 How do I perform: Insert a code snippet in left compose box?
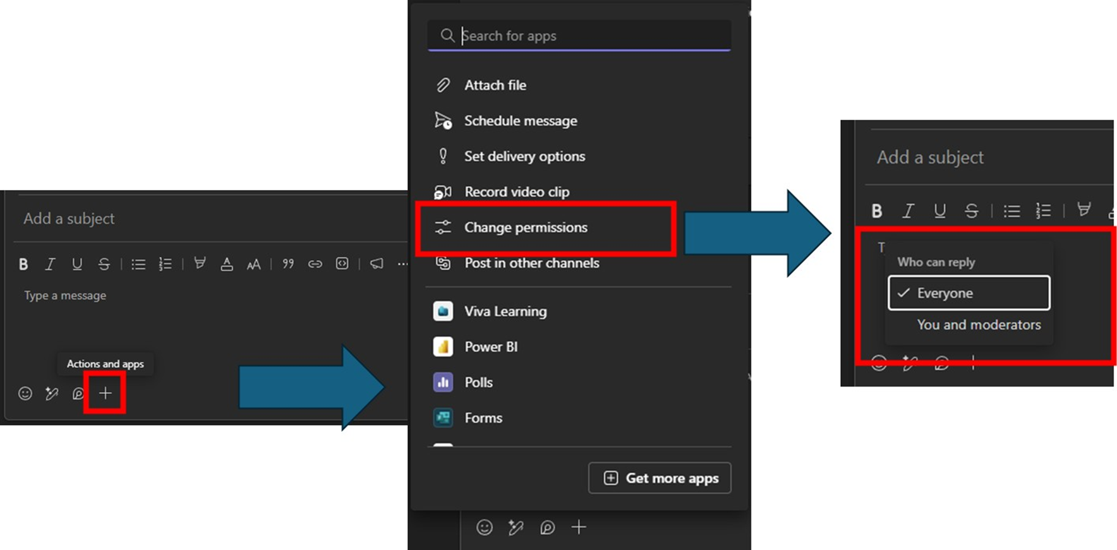tap(342, 263)
